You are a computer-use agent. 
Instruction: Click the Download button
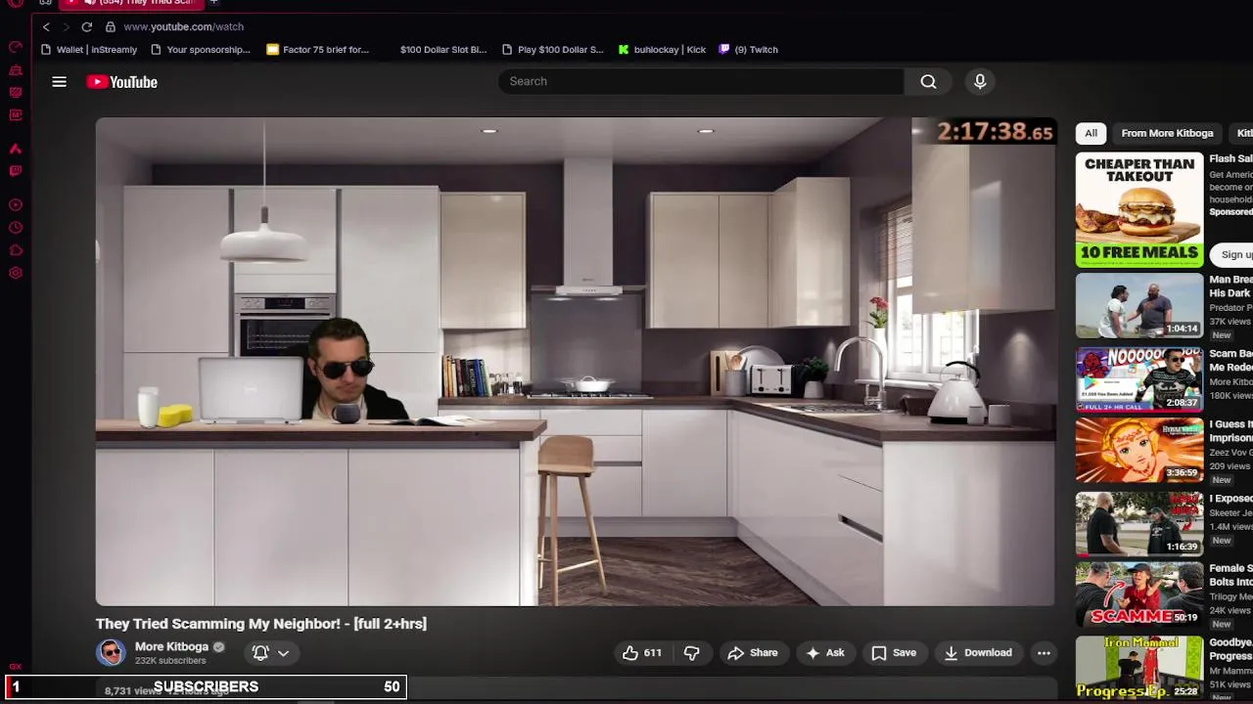(977, 652)
